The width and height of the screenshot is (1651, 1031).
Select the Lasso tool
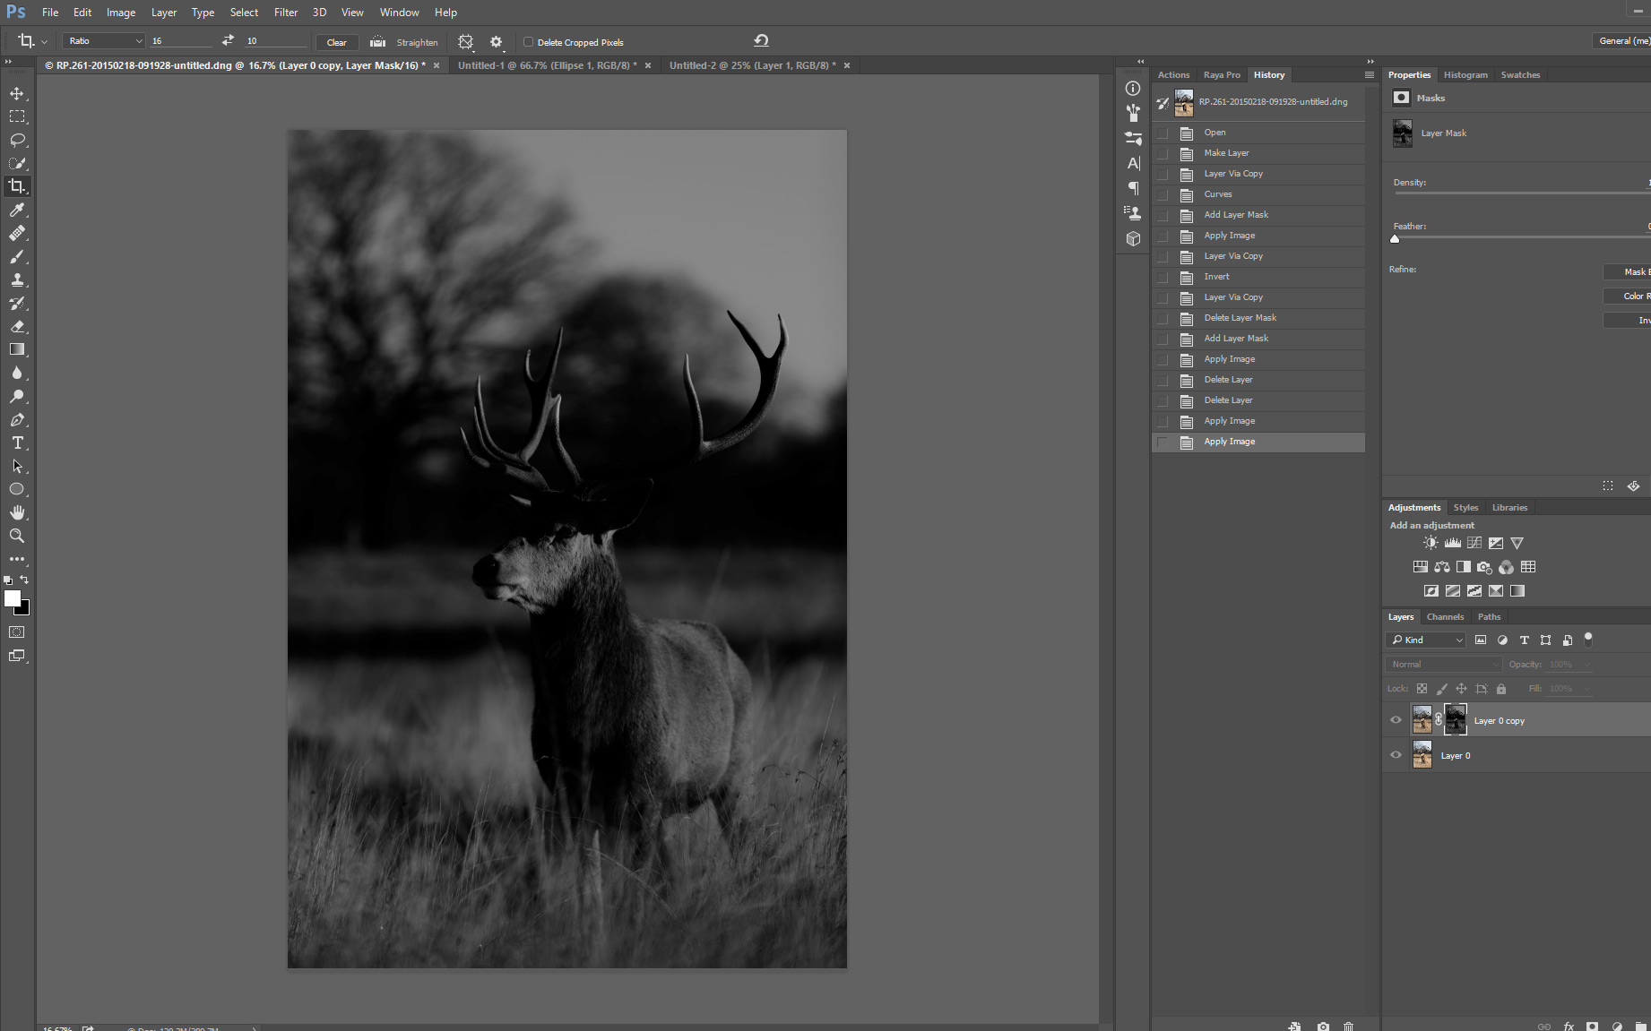16,140
